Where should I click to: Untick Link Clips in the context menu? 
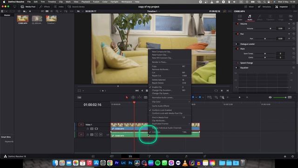tap(169, 132)
